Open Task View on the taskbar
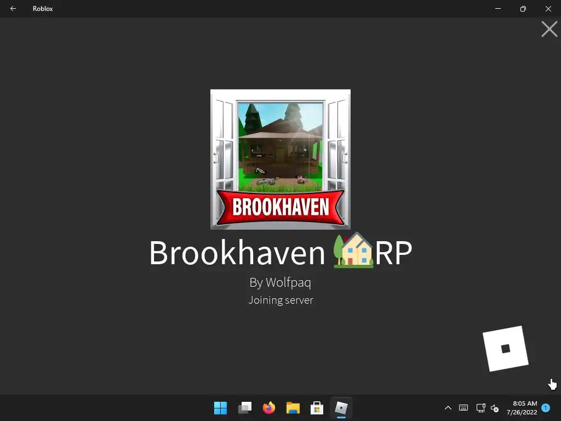The height and width of the screenshot is (421, 561). 245,408
